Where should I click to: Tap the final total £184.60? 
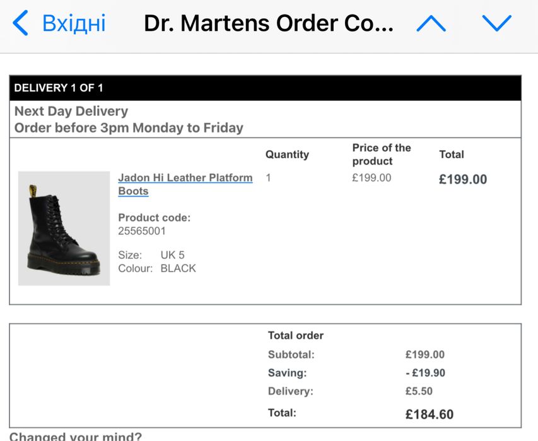tap(429, 415)
